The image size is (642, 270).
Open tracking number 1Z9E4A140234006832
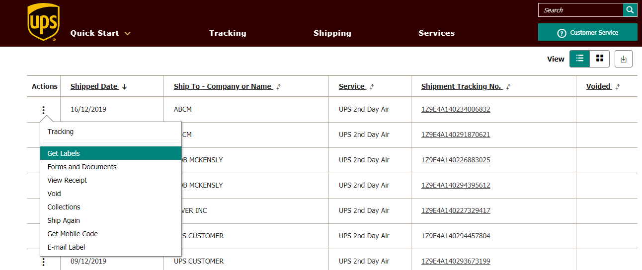(455, 109)
